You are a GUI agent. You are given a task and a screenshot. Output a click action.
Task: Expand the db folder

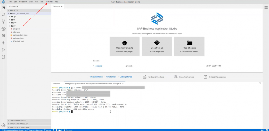pos(29,19)
